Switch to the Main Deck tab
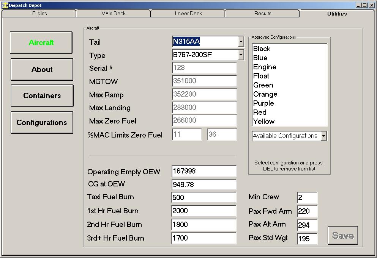Screen dimensions: 377x258 point(113,13)
